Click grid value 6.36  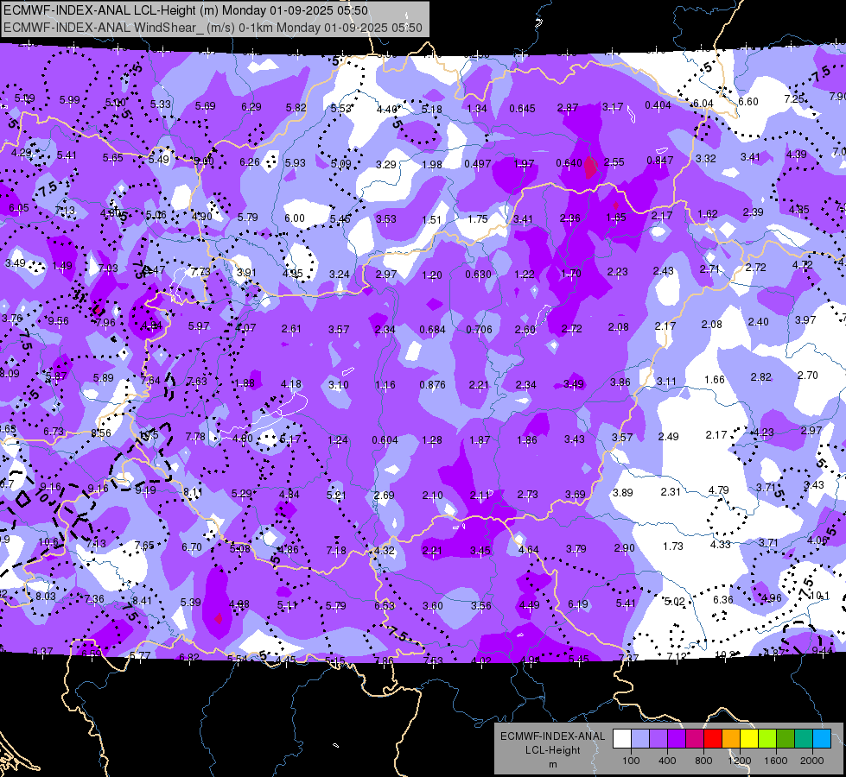point(722,600)
